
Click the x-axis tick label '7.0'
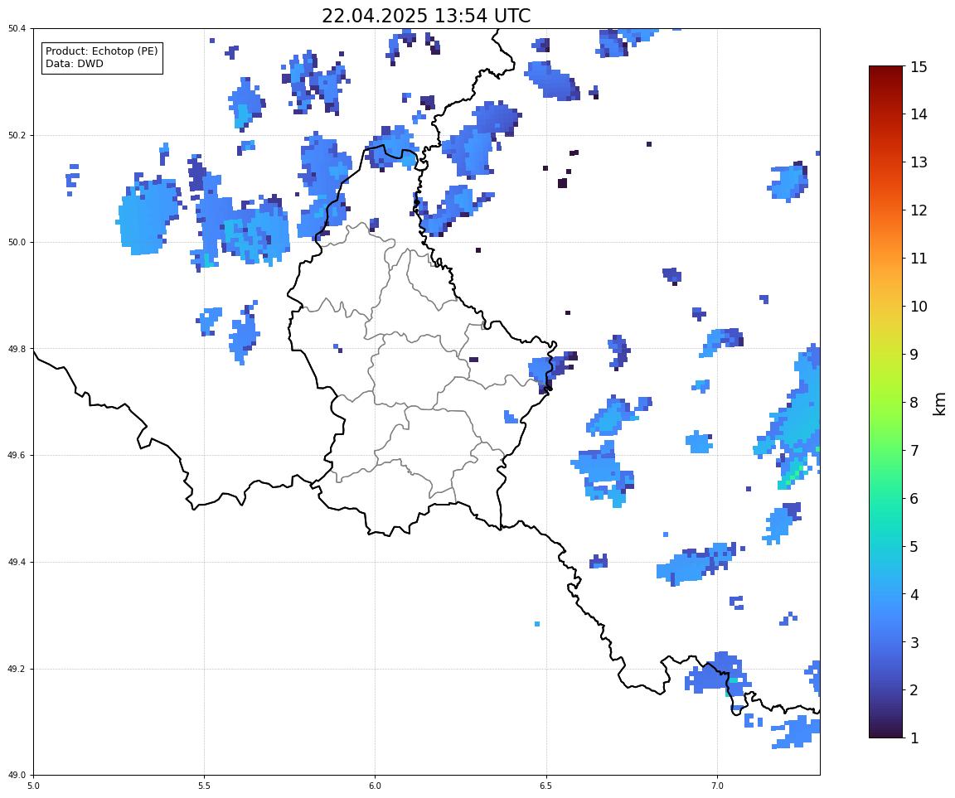click(717, 786)
